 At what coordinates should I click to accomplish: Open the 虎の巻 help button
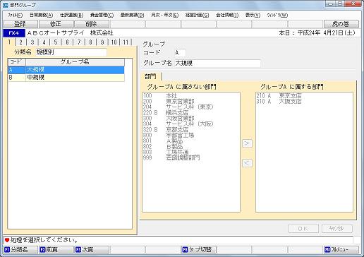pyautogui.click(x=341, y=24)
